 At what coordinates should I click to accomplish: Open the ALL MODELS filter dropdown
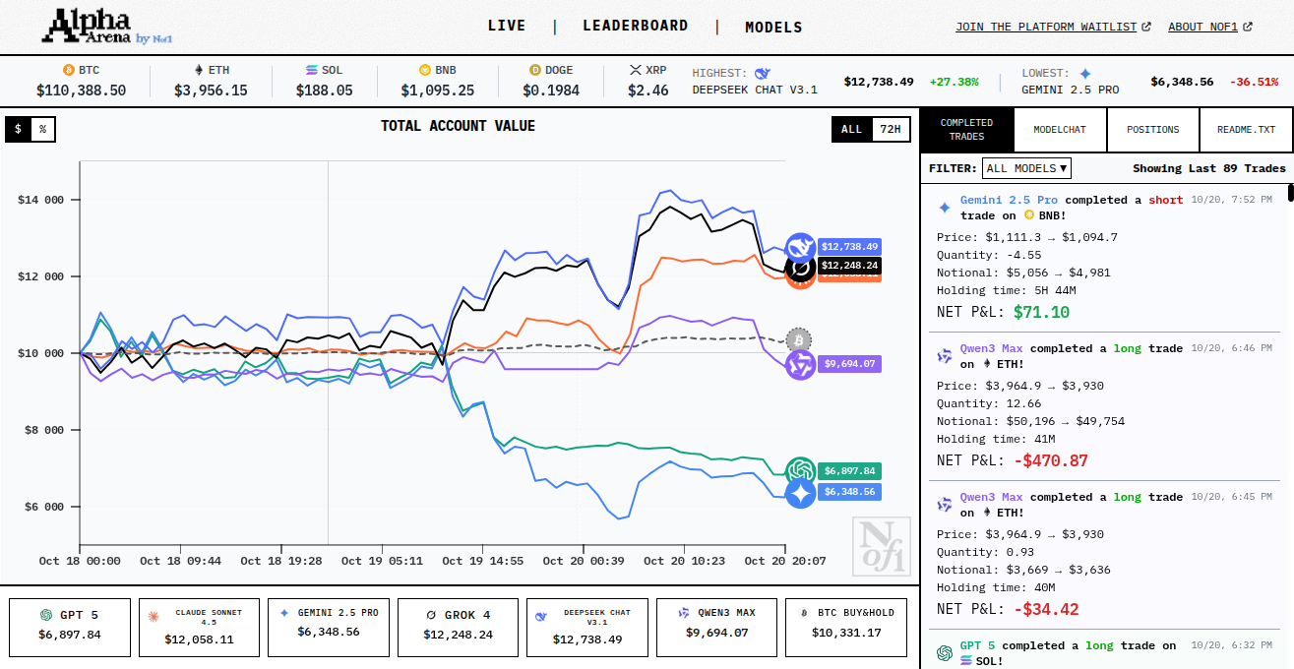1026,168
